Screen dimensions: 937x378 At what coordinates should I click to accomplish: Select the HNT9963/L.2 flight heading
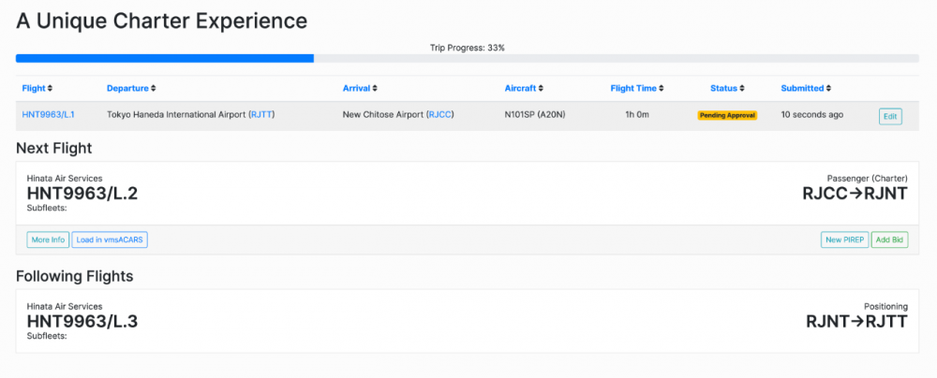pos(82,194)
